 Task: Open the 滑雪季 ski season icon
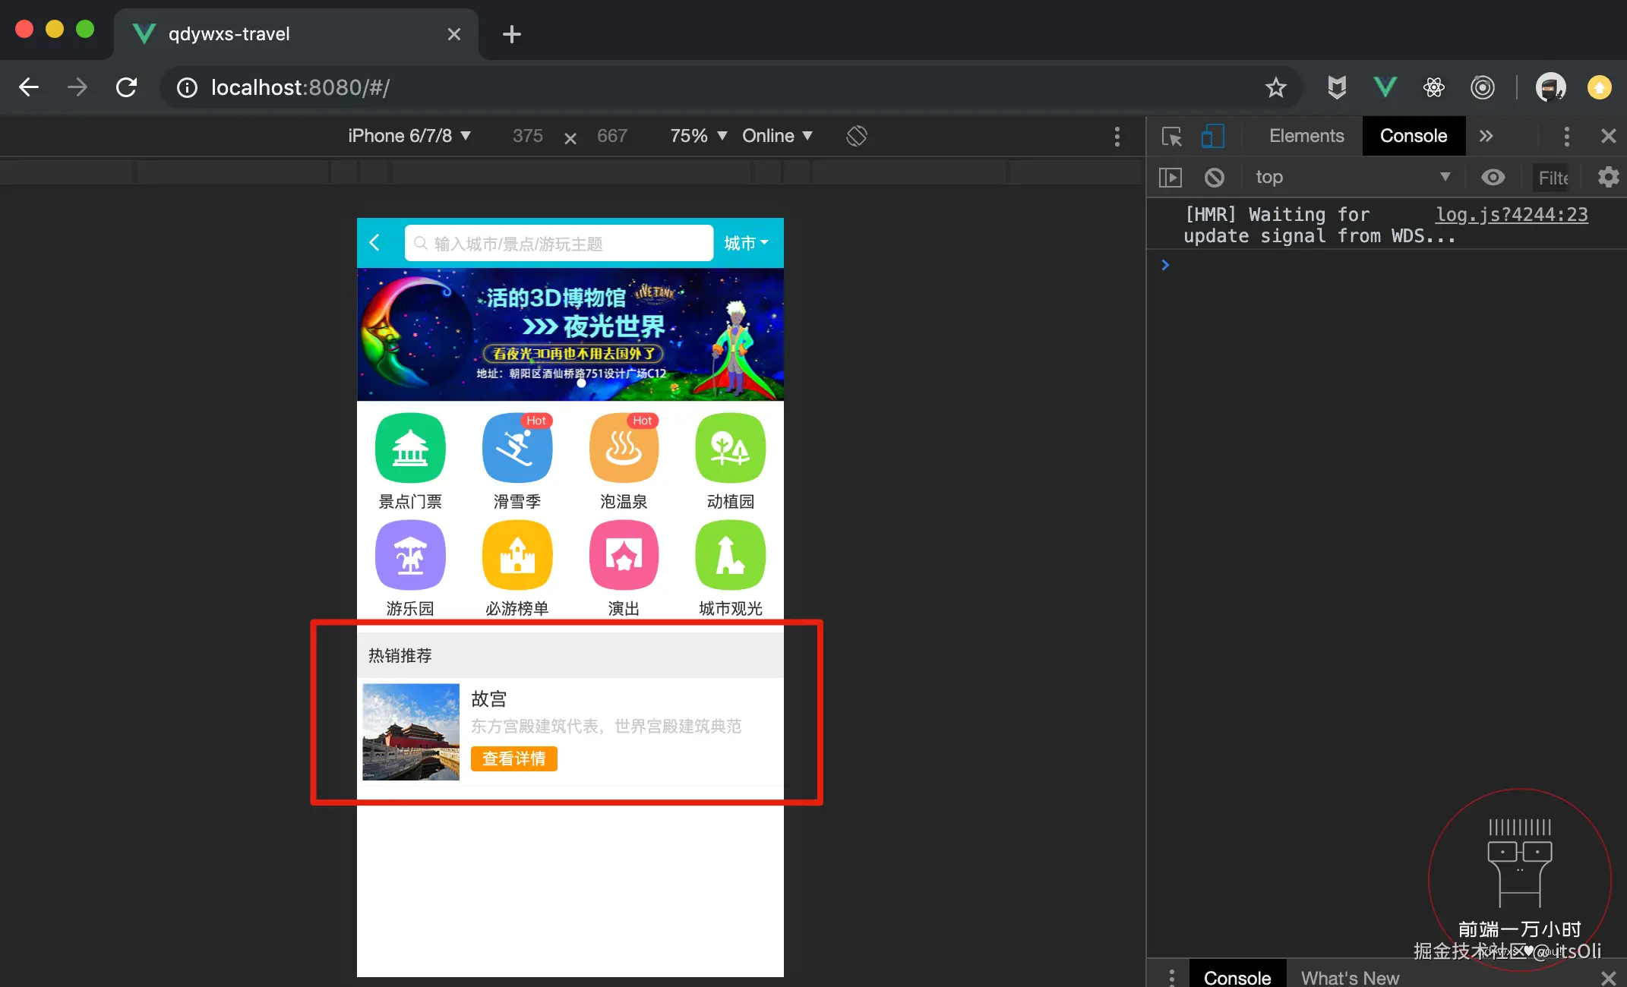point(517,449)
